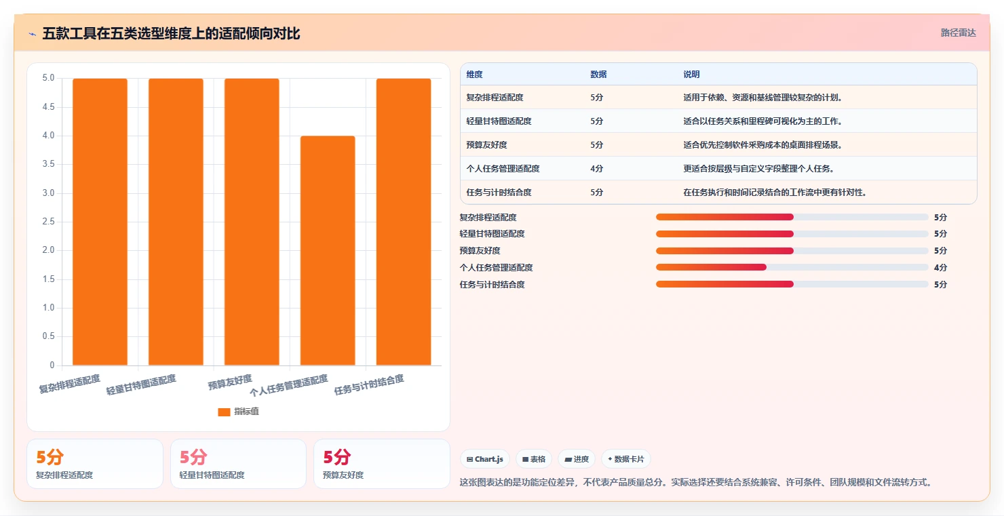Click the 复杂排程适配度 x-axis label

pos(69,384)
